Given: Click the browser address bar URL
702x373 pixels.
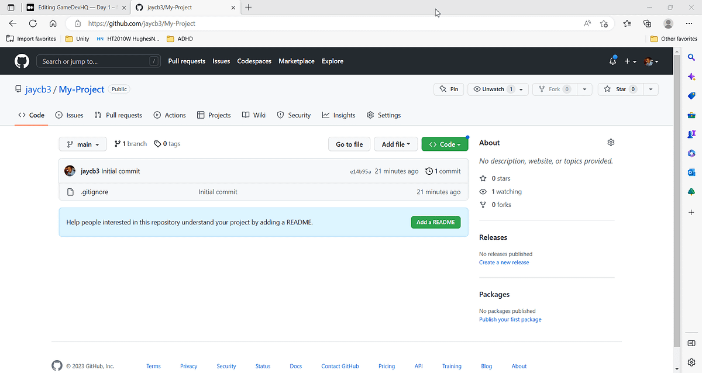Looking at the screenshot, I should coord(142,23).
